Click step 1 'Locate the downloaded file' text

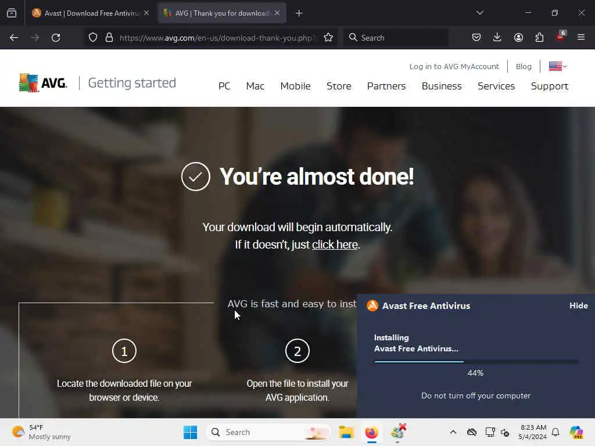click(124, 391)
